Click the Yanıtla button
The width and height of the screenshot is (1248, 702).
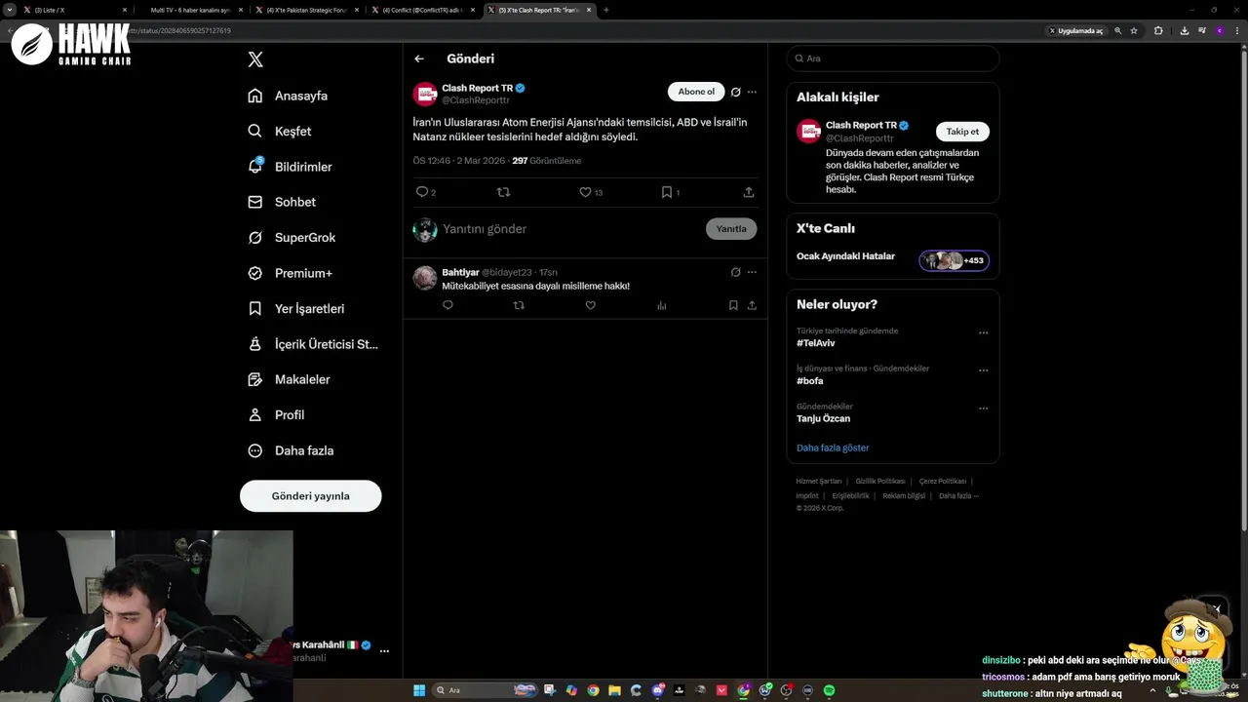[x=731, y=229]
